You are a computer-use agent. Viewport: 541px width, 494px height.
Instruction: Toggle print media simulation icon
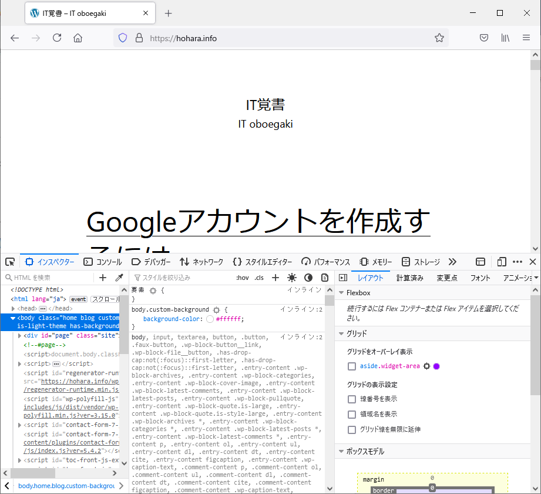pyautogui.click(x=325, y=278)
